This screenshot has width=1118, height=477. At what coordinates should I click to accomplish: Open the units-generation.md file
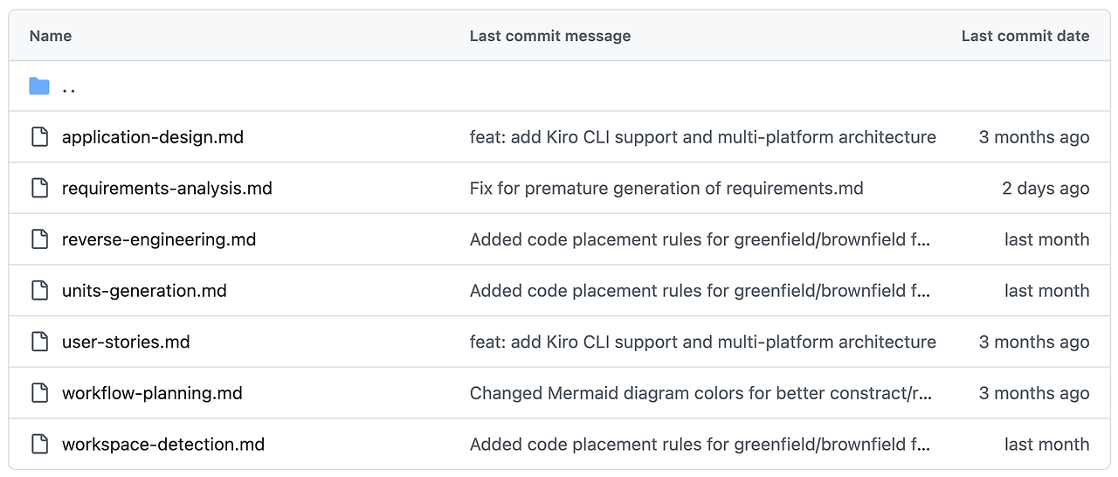coord(144,291)
